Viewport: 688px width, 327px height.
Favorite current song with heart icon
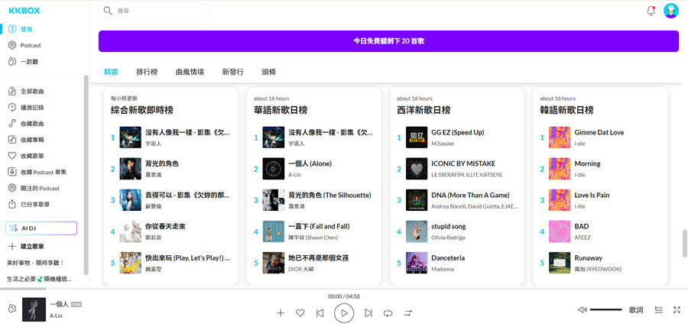pos(300,313)
